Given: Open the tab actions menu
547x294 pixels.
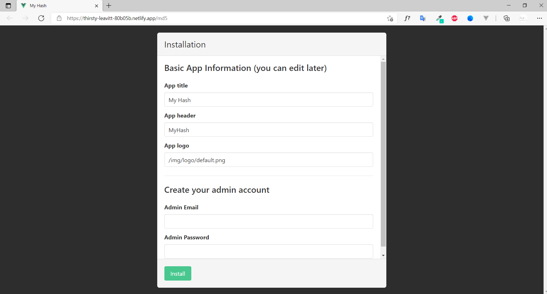Looking at the screenshot, I should [x=8, y=6].
